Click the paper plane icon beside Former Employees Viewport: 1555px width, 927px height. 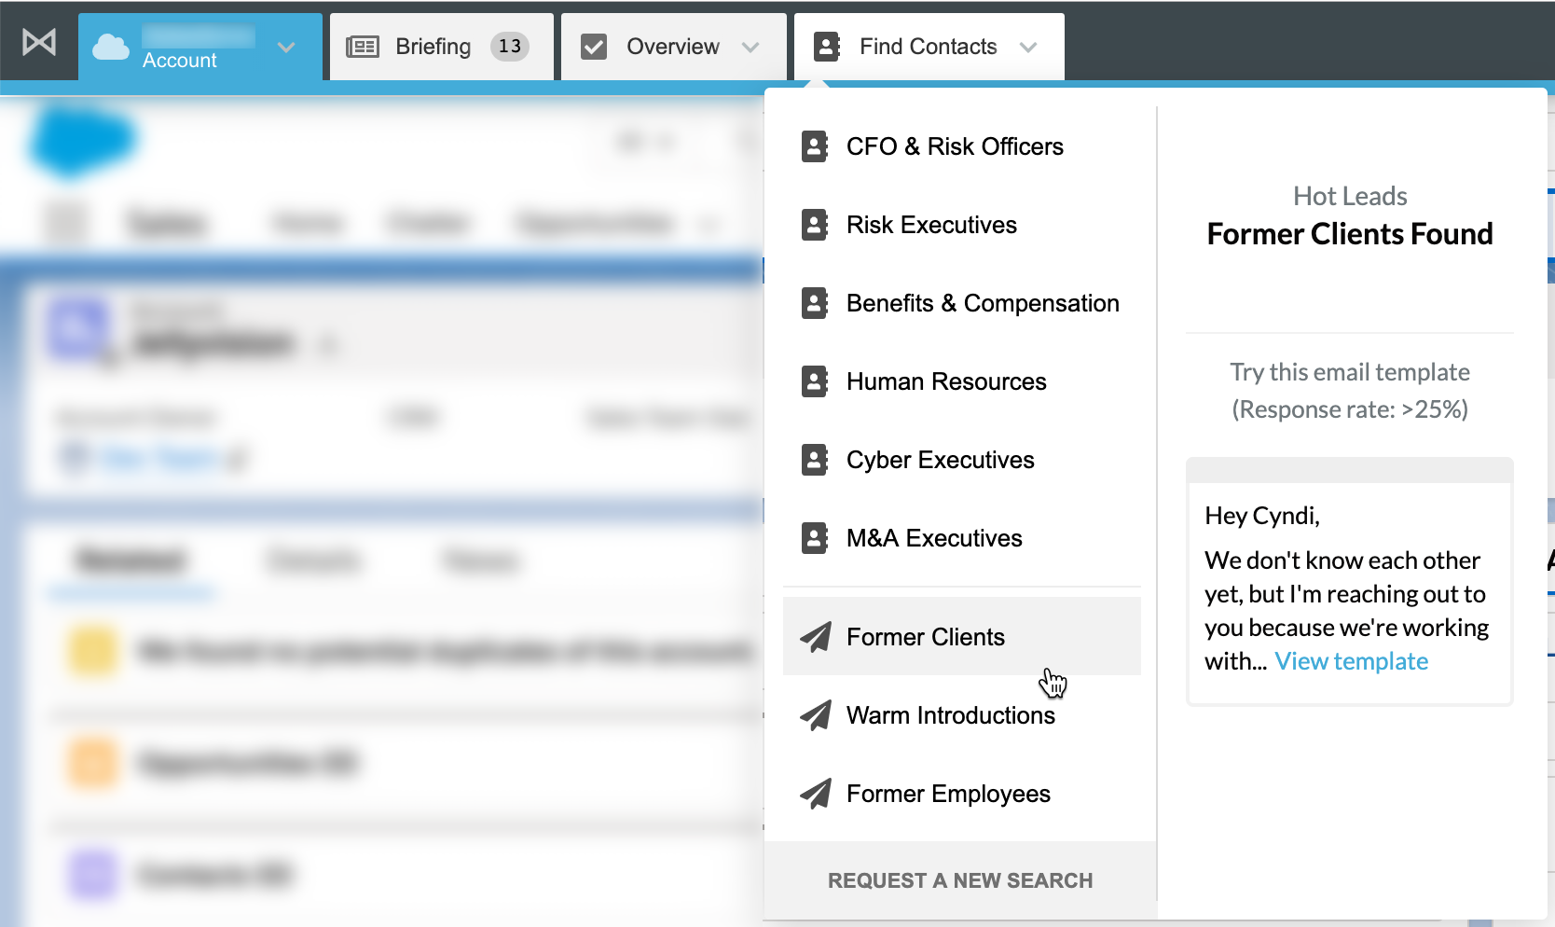click(816, 794)
